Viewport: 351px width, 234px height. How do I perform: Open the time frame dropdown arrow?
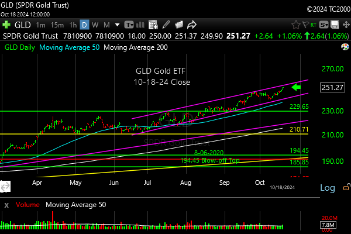117,25
